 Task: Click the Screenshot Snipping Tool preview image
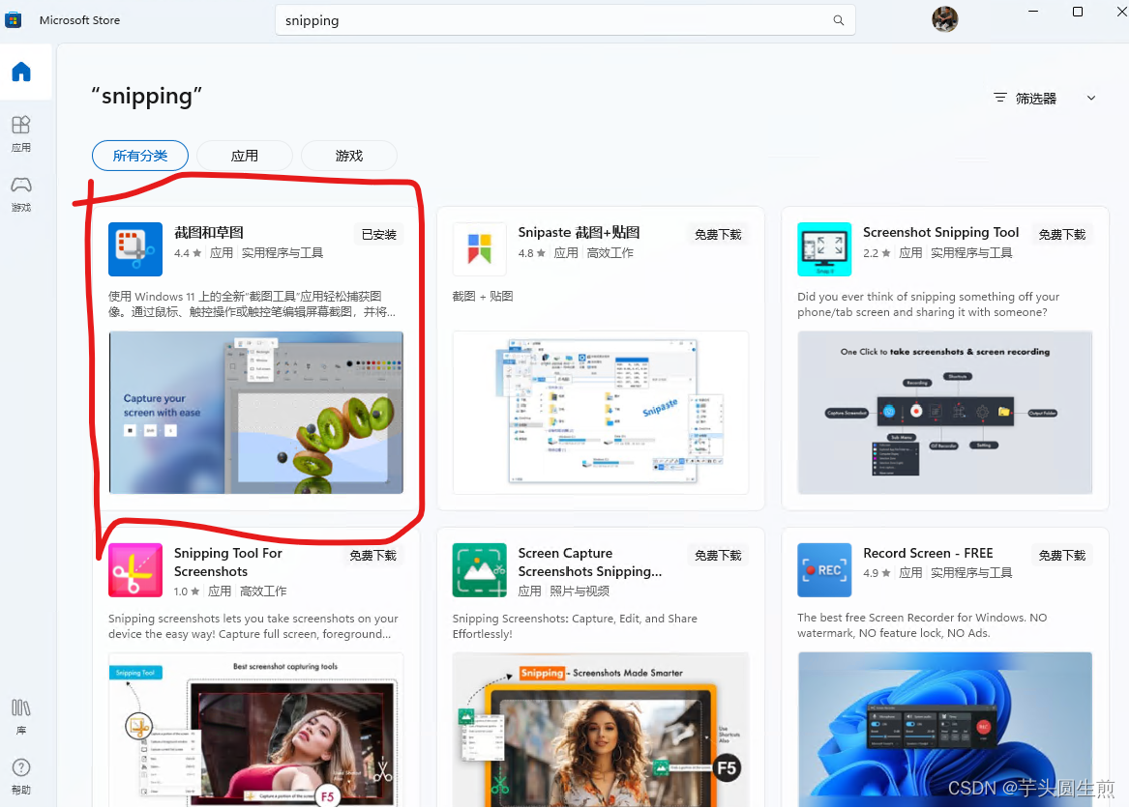click(x=945, y=413)
